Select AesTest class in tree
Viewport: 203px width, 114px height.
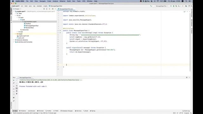[x=27, y=24]
